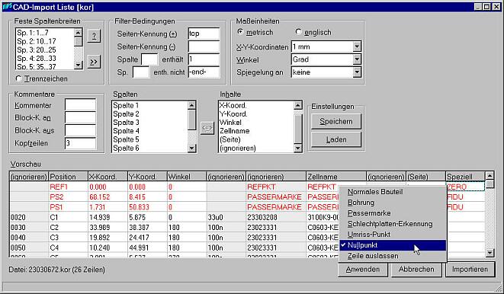Choose 'Normales Bauteil' from the context menu

(393, 192)
